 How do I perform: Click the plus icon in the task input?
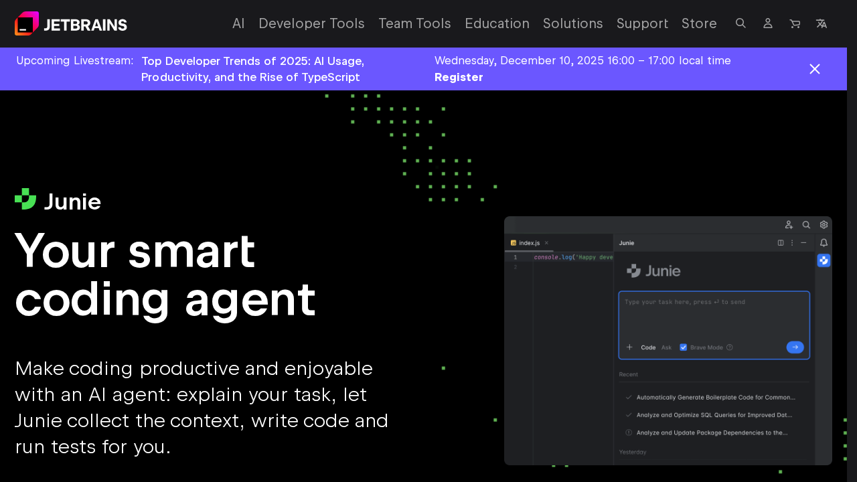pos(629,347)
